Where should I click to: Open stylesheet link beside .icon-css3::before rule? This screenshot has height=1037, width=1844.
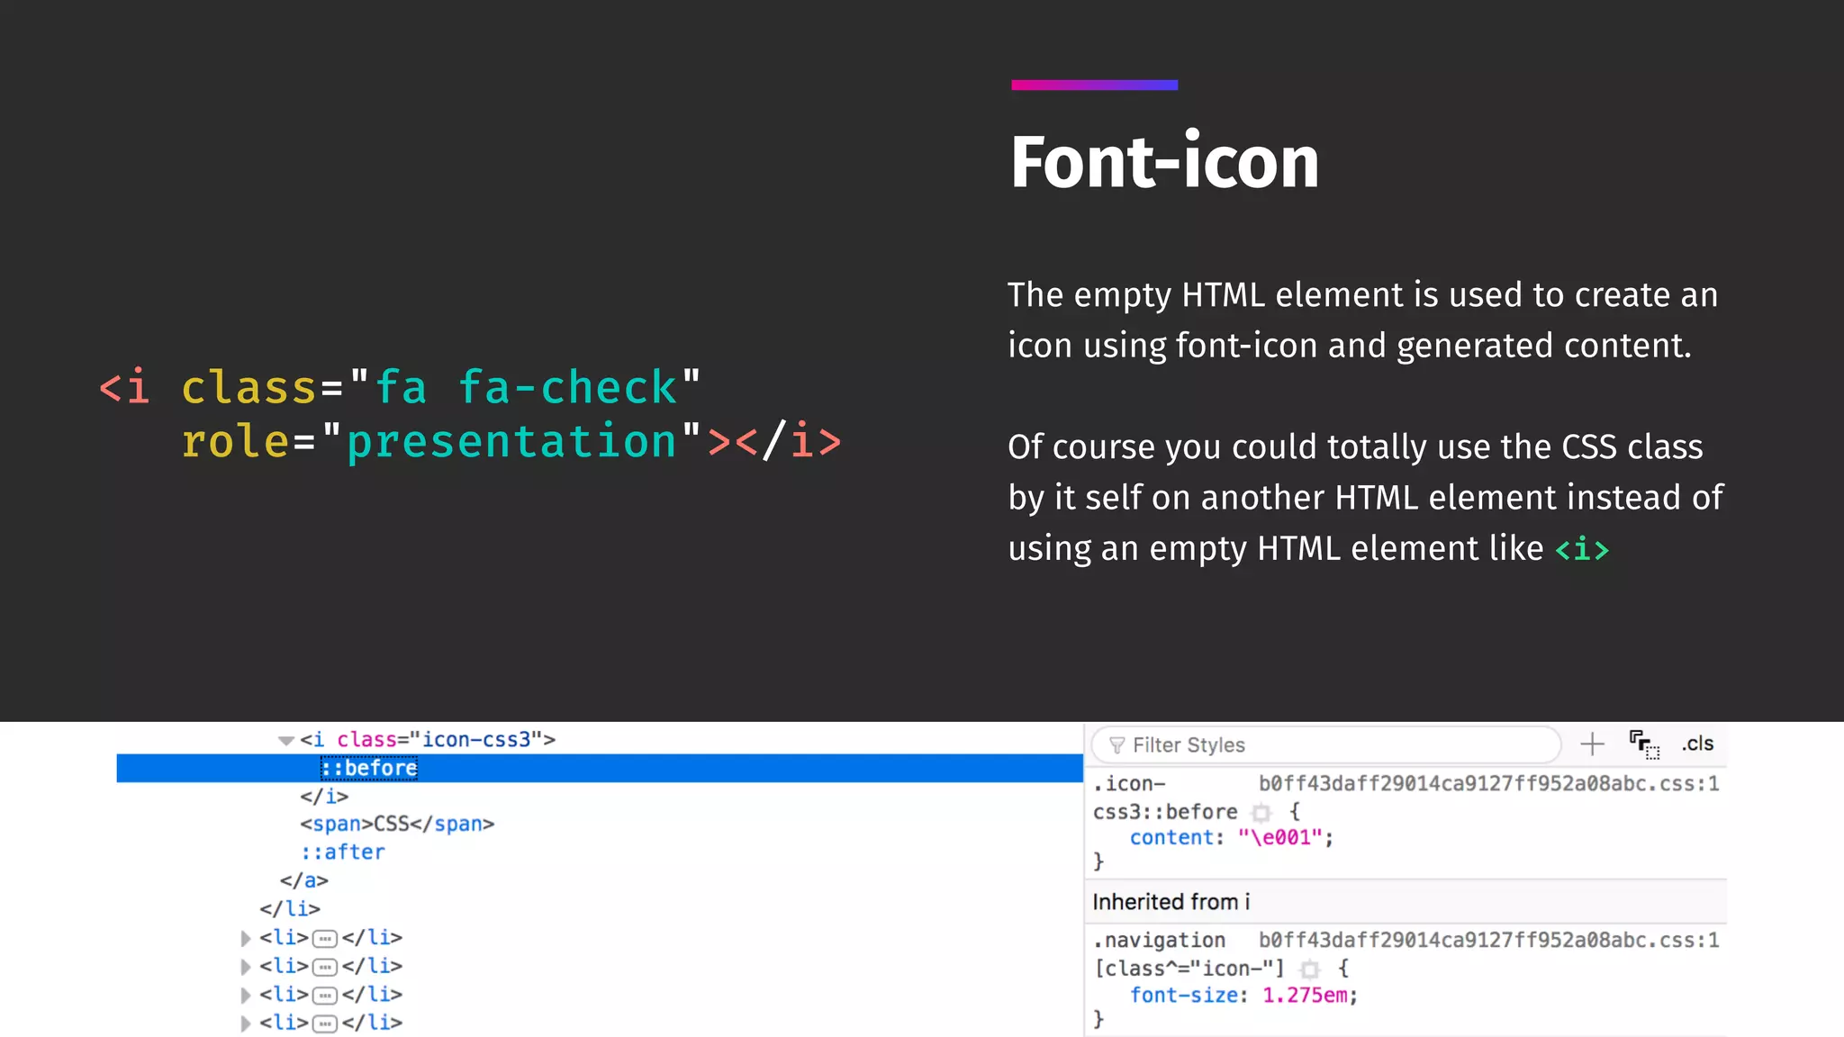(1488, 783)
